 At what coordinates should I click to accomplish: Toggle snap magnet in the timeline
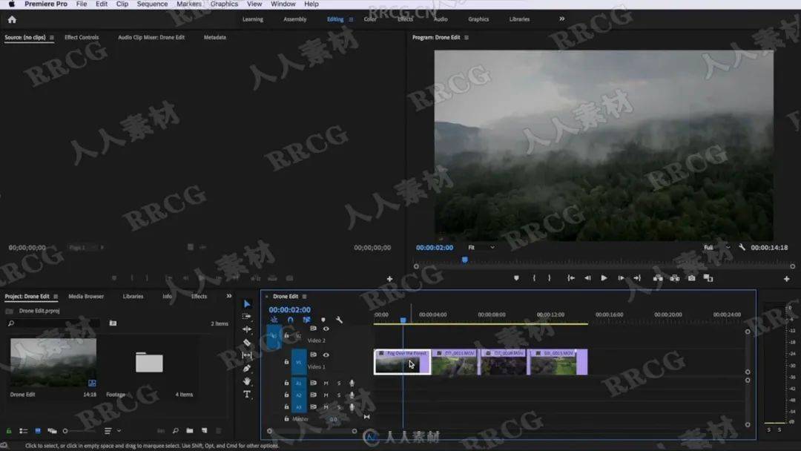pyautogui.click(x=290, y=320)
